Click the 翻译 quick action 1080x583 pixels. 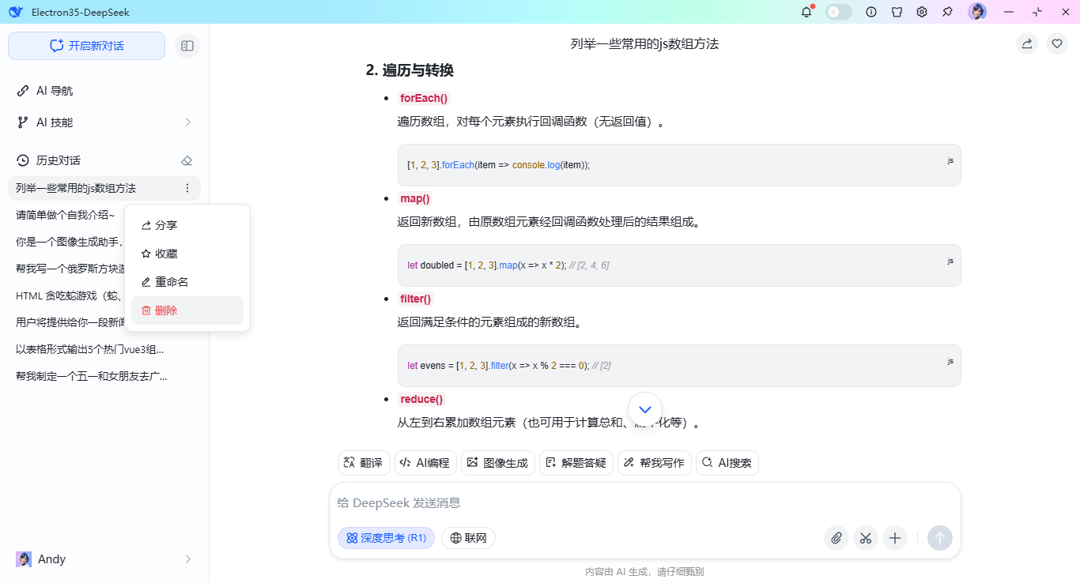[x=364, y=463]
